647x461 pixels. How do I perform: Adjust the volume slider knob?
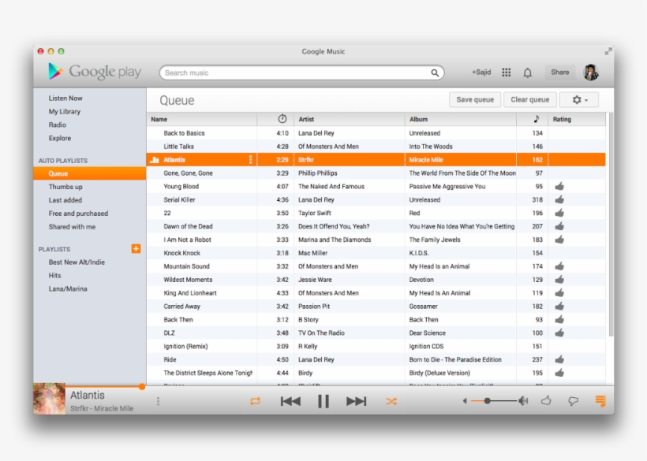488,401
